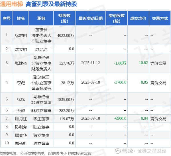Click the holding value 28.12万
This screenshot has width=171, height=156.
(x=68, y=83)
